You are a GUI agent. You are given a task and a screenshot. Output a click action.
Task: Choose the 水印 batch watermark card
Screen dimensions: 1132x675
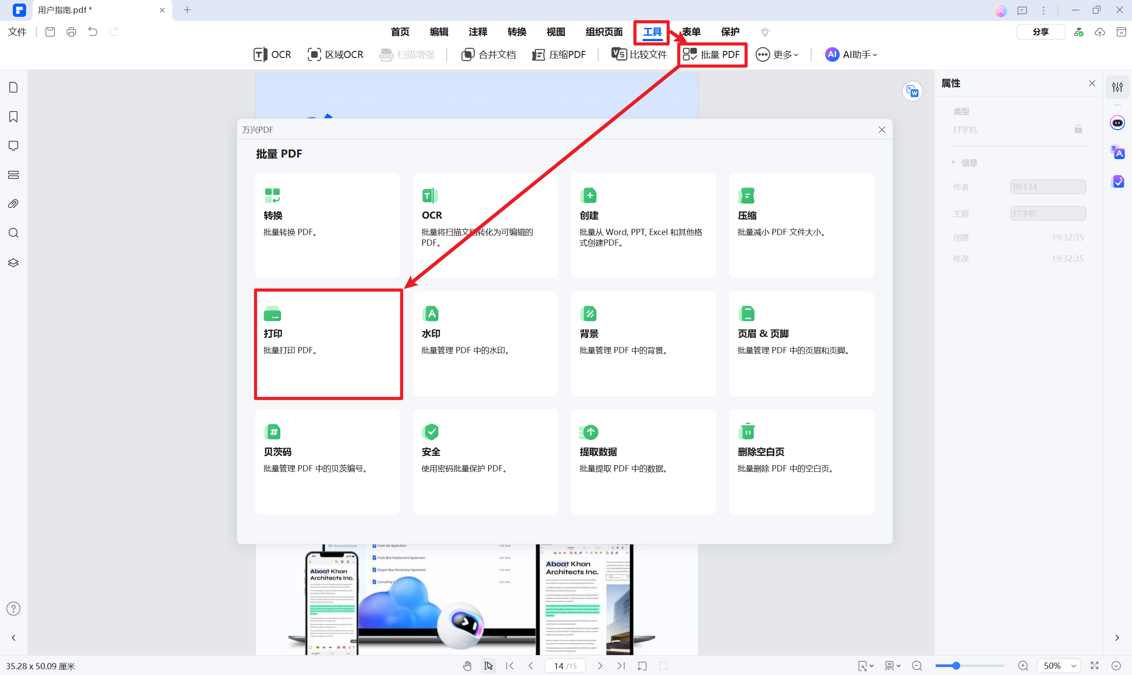coord(485,343)
